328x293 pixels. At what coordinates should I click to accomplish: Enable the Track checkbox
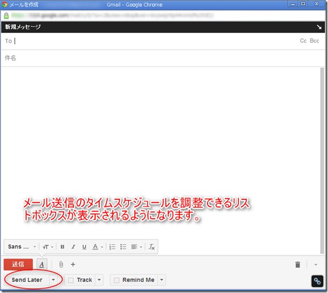click(x=70, y=280)
